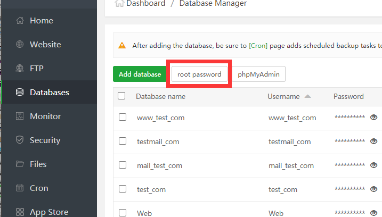This screenshot has height=217, width=382.
Task: Click the Monitor icon in sidebar
Action: pos(20,116)
